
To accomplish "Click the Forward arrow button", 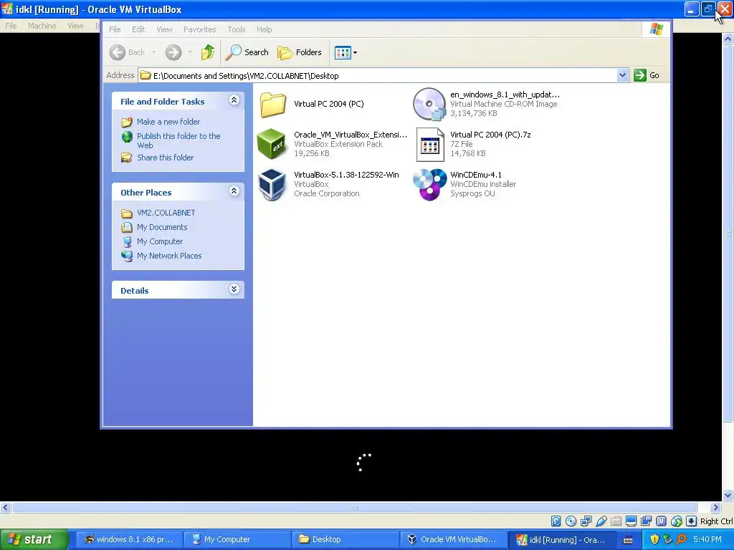I will point(173,52).
